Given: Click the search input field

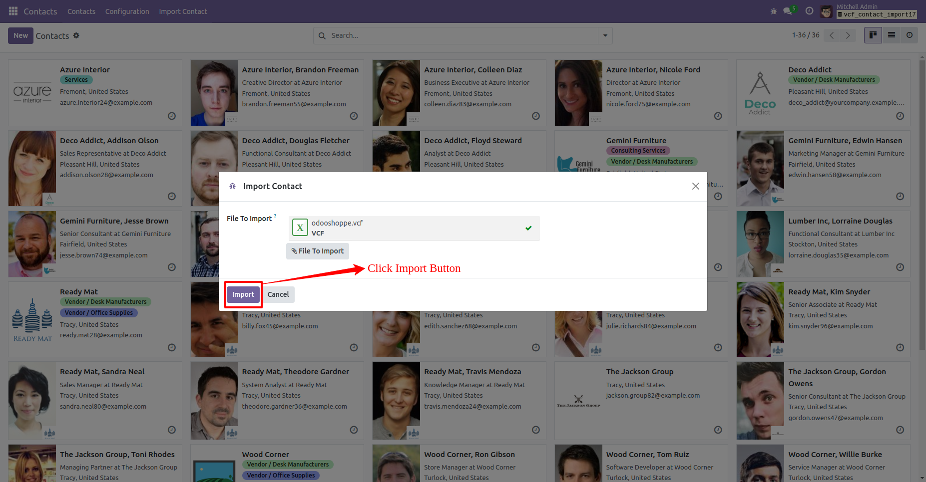Looking at the screenshot, I should click(463, 35).
